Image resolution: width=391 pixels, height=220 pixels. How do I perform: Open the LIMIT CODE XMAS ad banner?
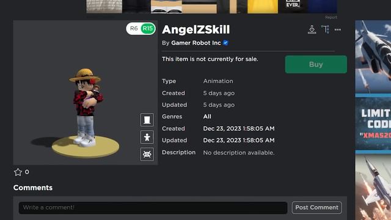pyautogui.click(x=373, y=123)
